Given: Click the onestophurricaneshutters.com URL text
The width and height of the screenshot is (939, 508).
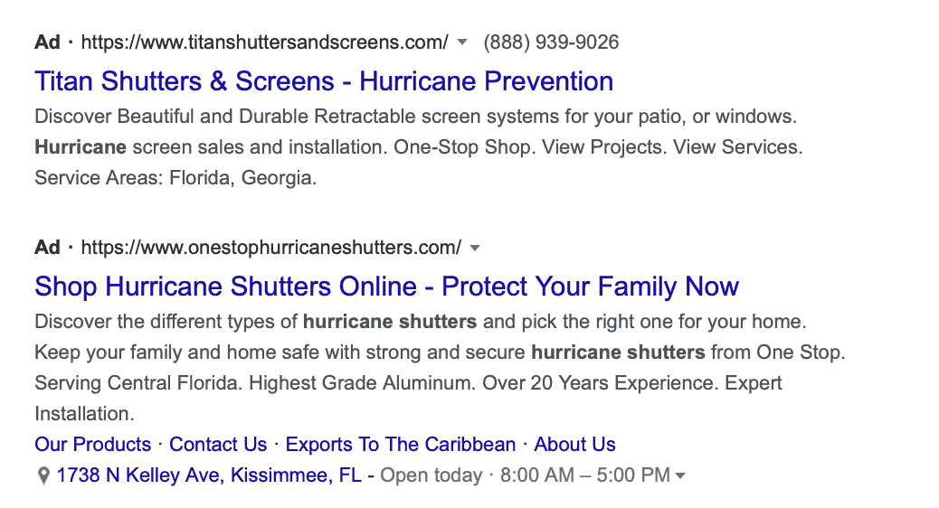Looking at the screenshot, I should coord(271,248).
